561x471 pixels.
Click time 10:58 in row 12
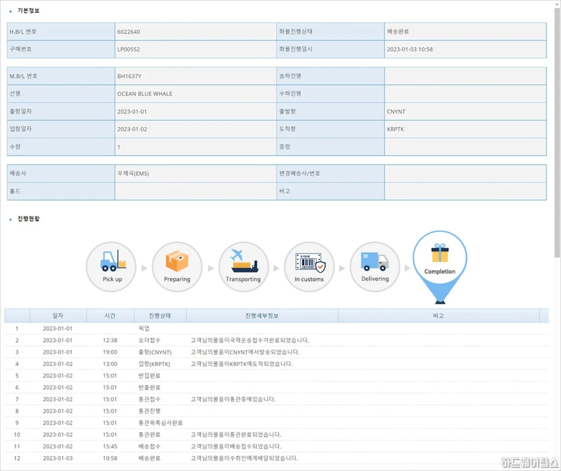(110, 458)
